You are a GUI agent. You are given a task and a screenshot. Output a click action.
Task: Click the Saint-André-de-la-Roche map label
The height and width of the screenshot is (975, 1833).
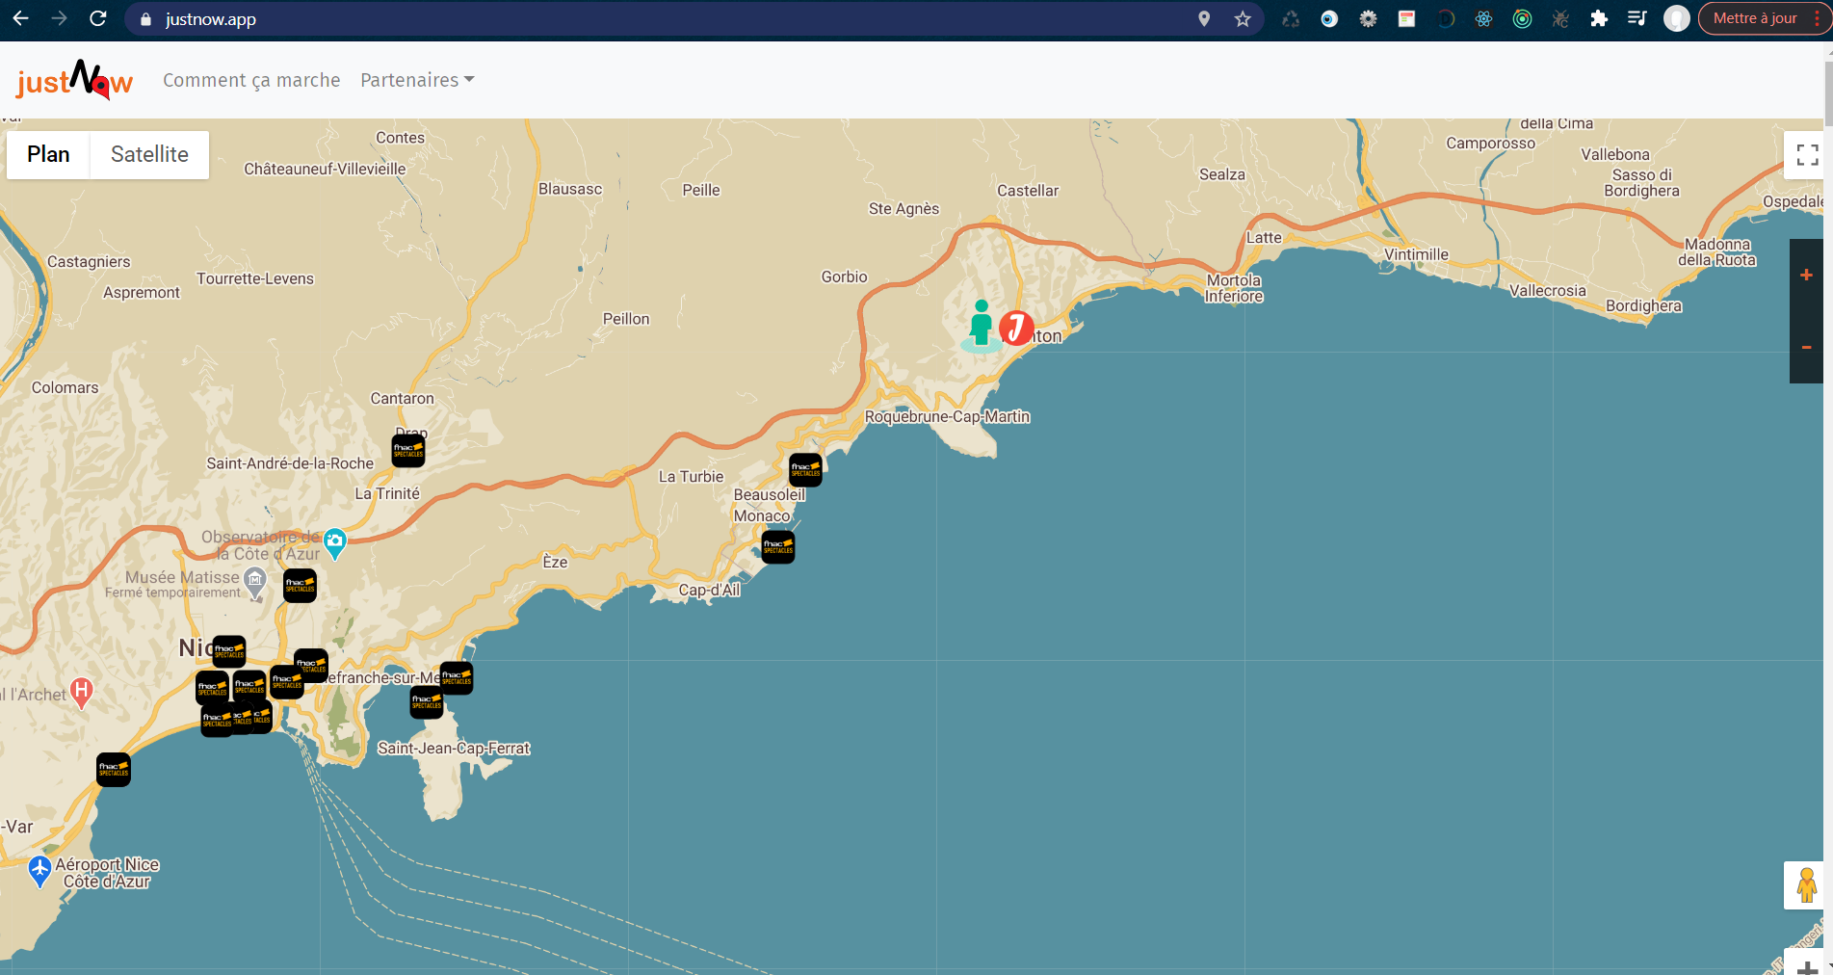pos(290,463)
